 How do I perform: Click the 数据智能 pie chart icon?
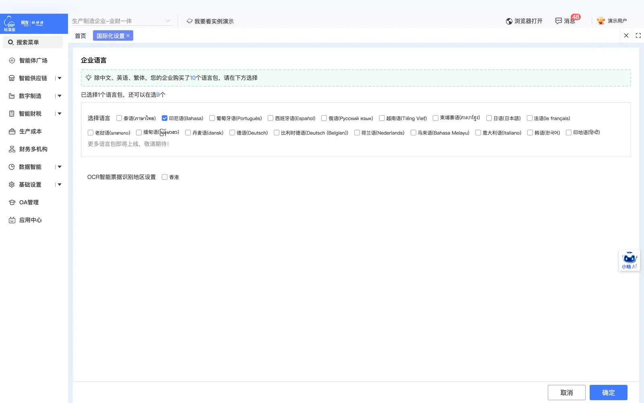pyautogui.click(x=12, y=167)
